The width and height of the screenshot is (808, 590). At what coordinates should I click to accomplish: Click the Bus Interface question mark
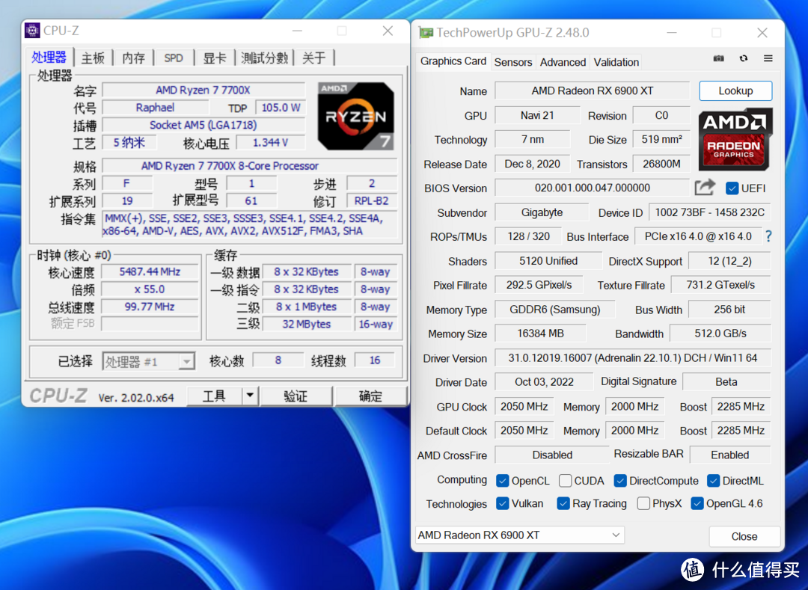[x=769, y=236]
